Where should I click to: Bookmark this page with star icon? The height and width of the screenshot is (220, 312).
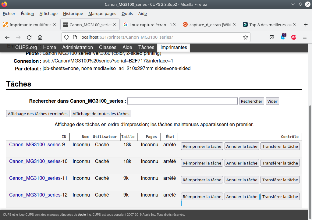[245, 37]
